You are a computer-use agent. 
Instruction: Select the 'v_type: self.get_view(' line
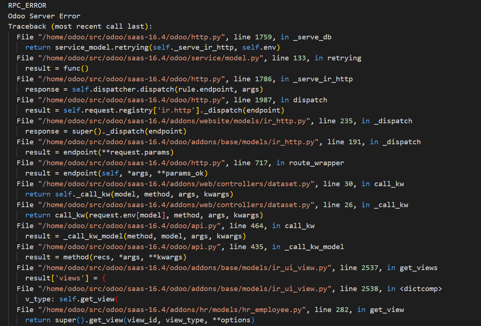(72, 299)
